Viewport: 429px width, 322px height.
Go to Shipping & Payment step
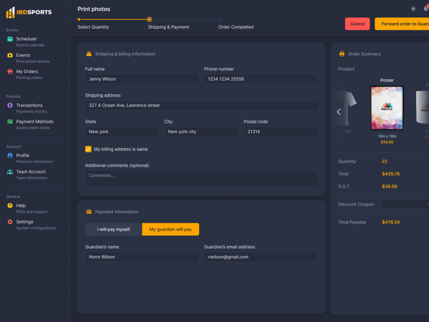tap(169, 27)
